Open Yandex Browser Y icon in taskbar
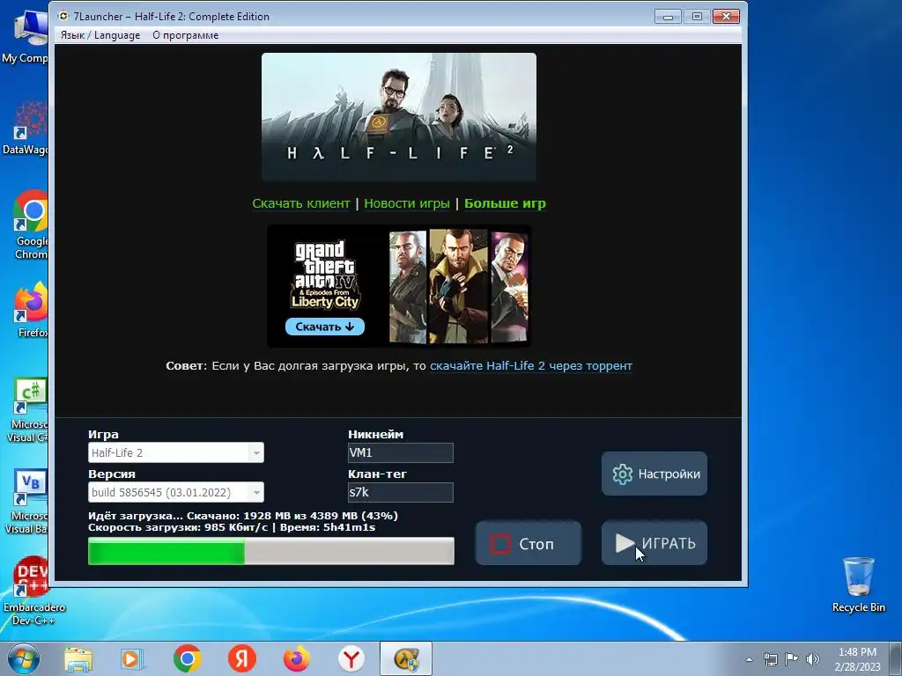 pos(351,659)
